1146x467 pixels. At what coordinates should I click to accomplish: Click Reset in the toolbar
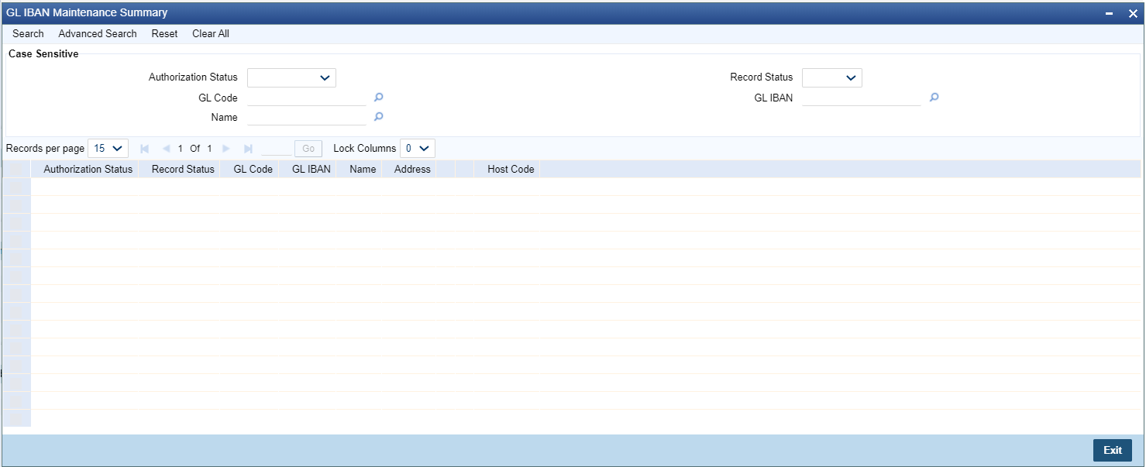(x=164, y=34)
